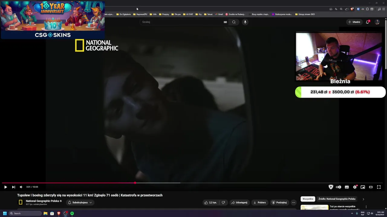Open the Brave browser taskbar icon
Image resolution: width=387 pixels, height=217 pixels.
[59, 213]
